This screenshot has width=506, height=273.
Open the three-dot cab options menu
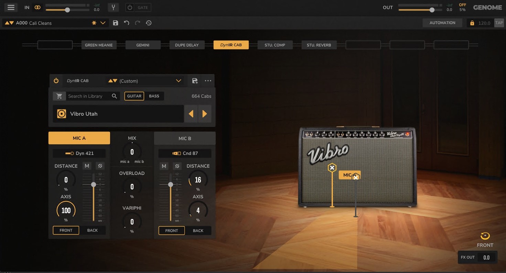[x=208, y=81]
